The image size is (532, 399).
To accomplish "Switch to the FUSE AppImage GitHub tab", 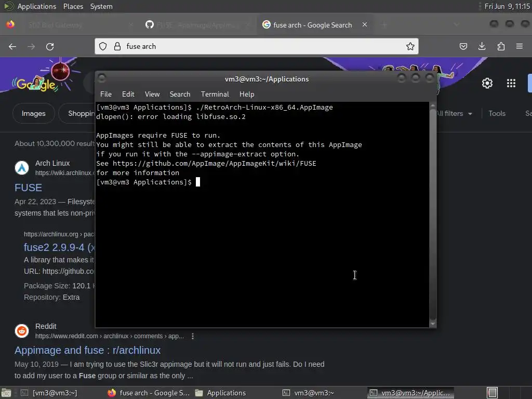I will (198, 25).
